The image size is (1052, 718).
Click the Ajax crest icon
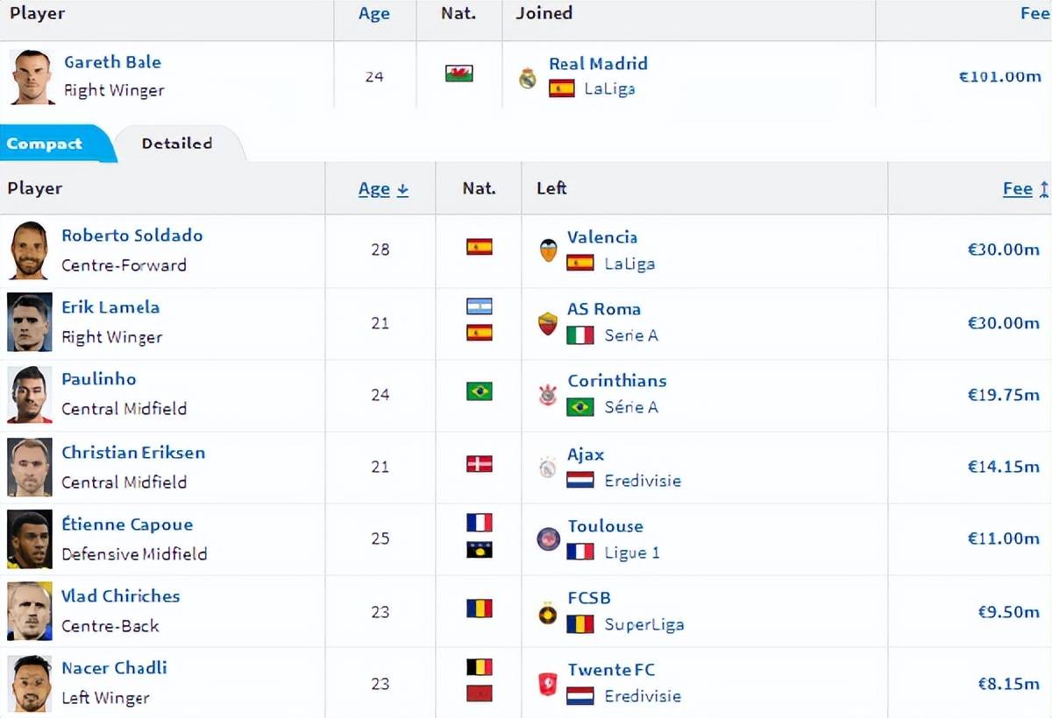[x=548, y=468]
